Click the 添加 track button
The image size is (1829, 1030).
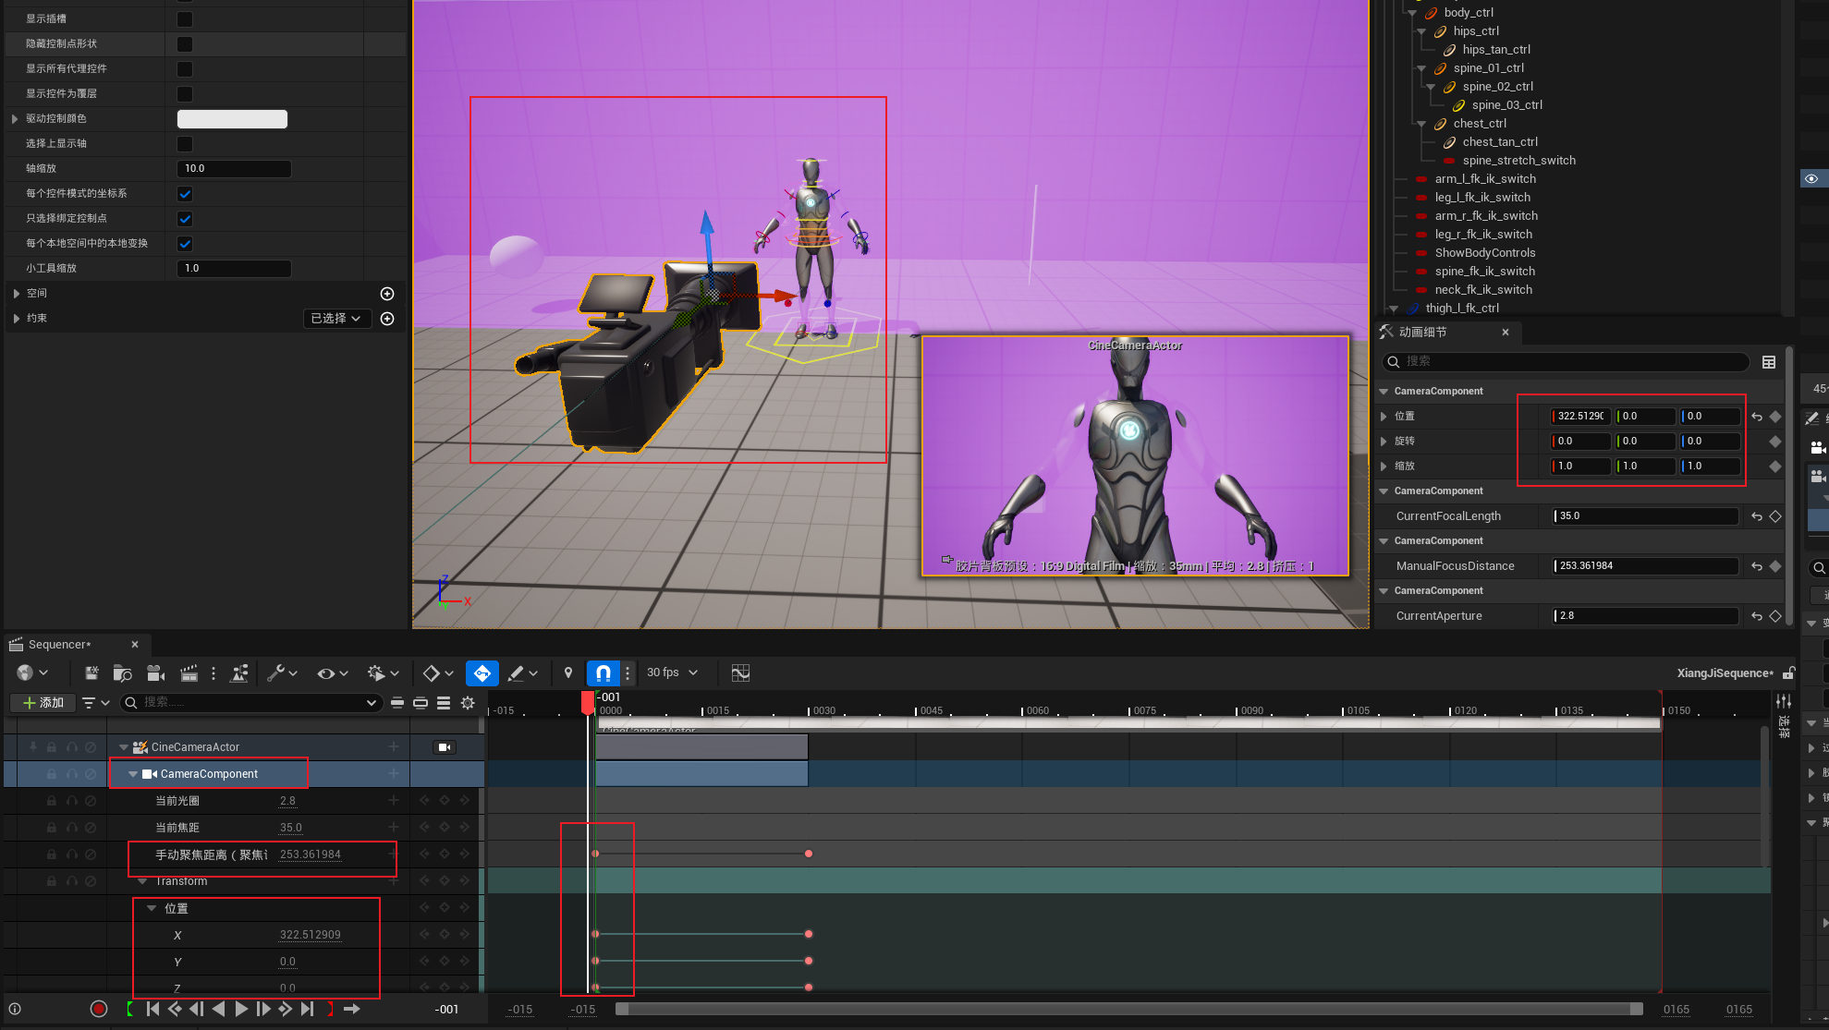[x=43, y=703]
